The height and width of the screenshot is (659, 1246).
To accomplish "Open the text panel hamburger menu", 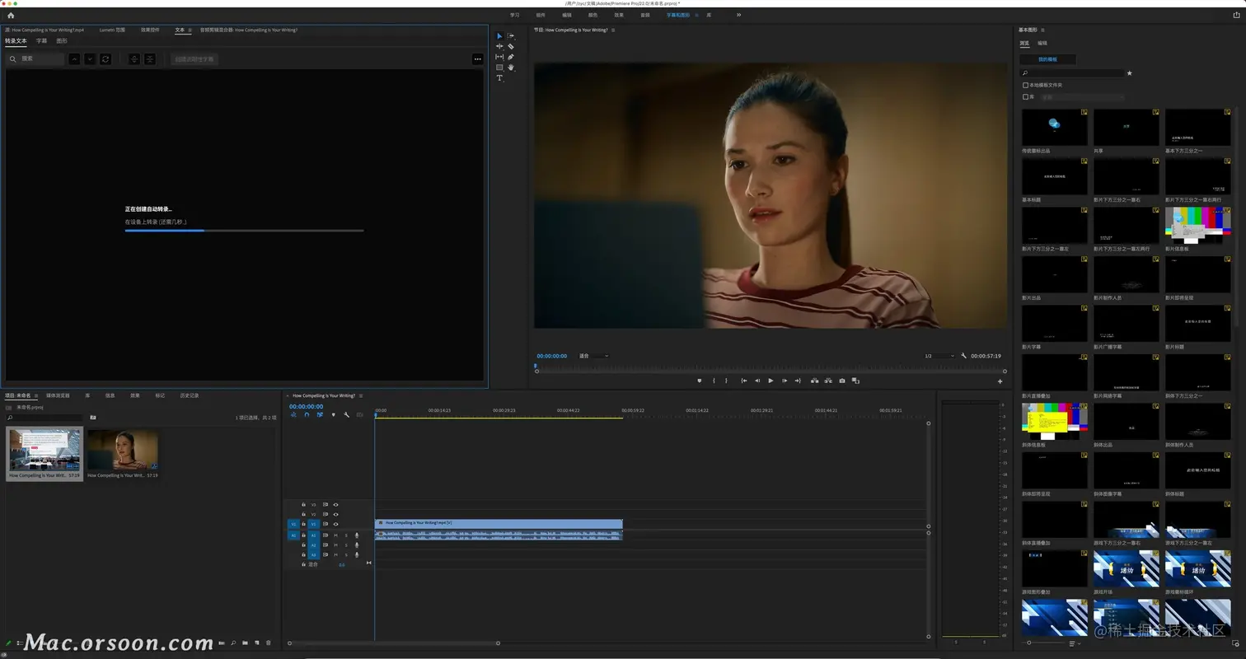I will tap(190, 30).
